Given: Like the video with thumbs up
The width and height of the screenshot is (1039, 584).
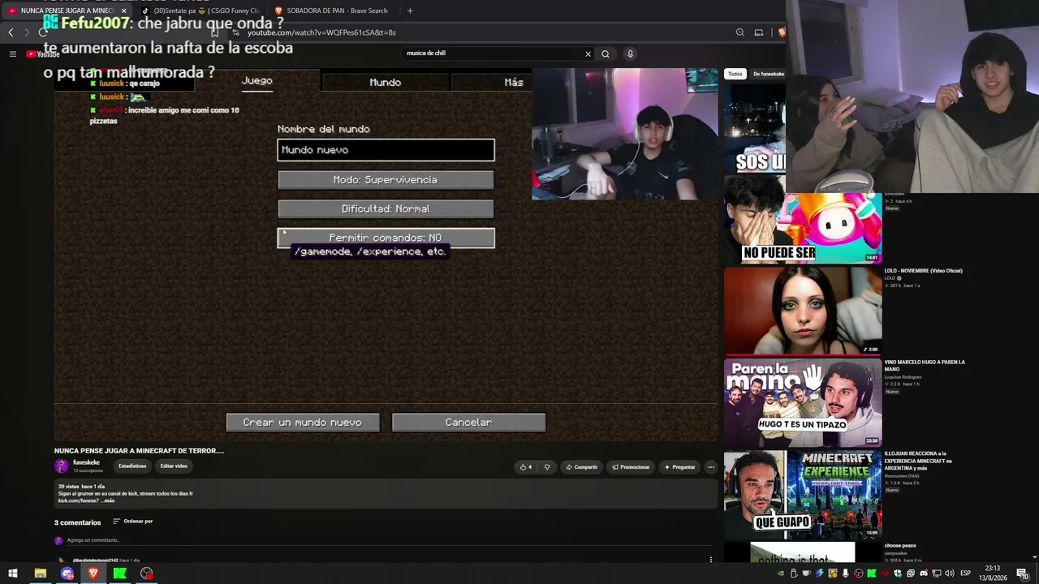Looking at the screenshot, I should (526, 467).
